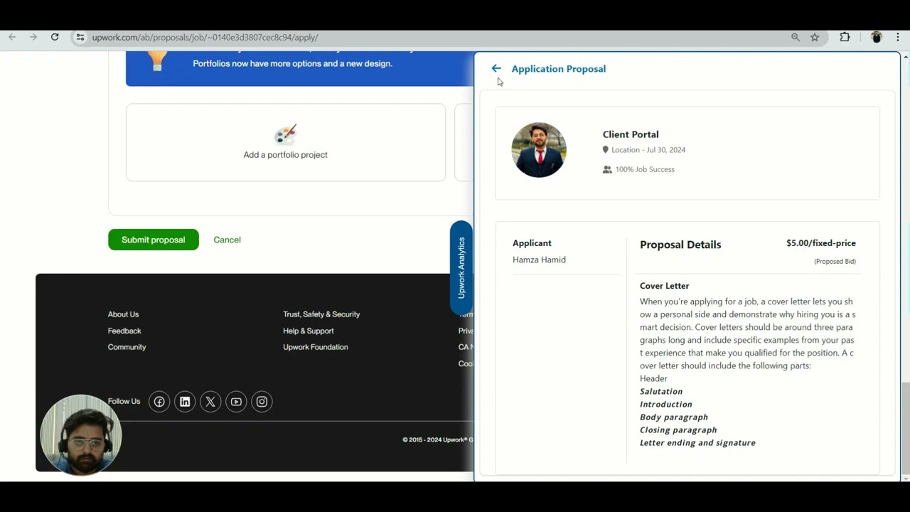910x512 pixels.
Task: Open the Upwork Analytics side tab
Action: tap(461, 268)
